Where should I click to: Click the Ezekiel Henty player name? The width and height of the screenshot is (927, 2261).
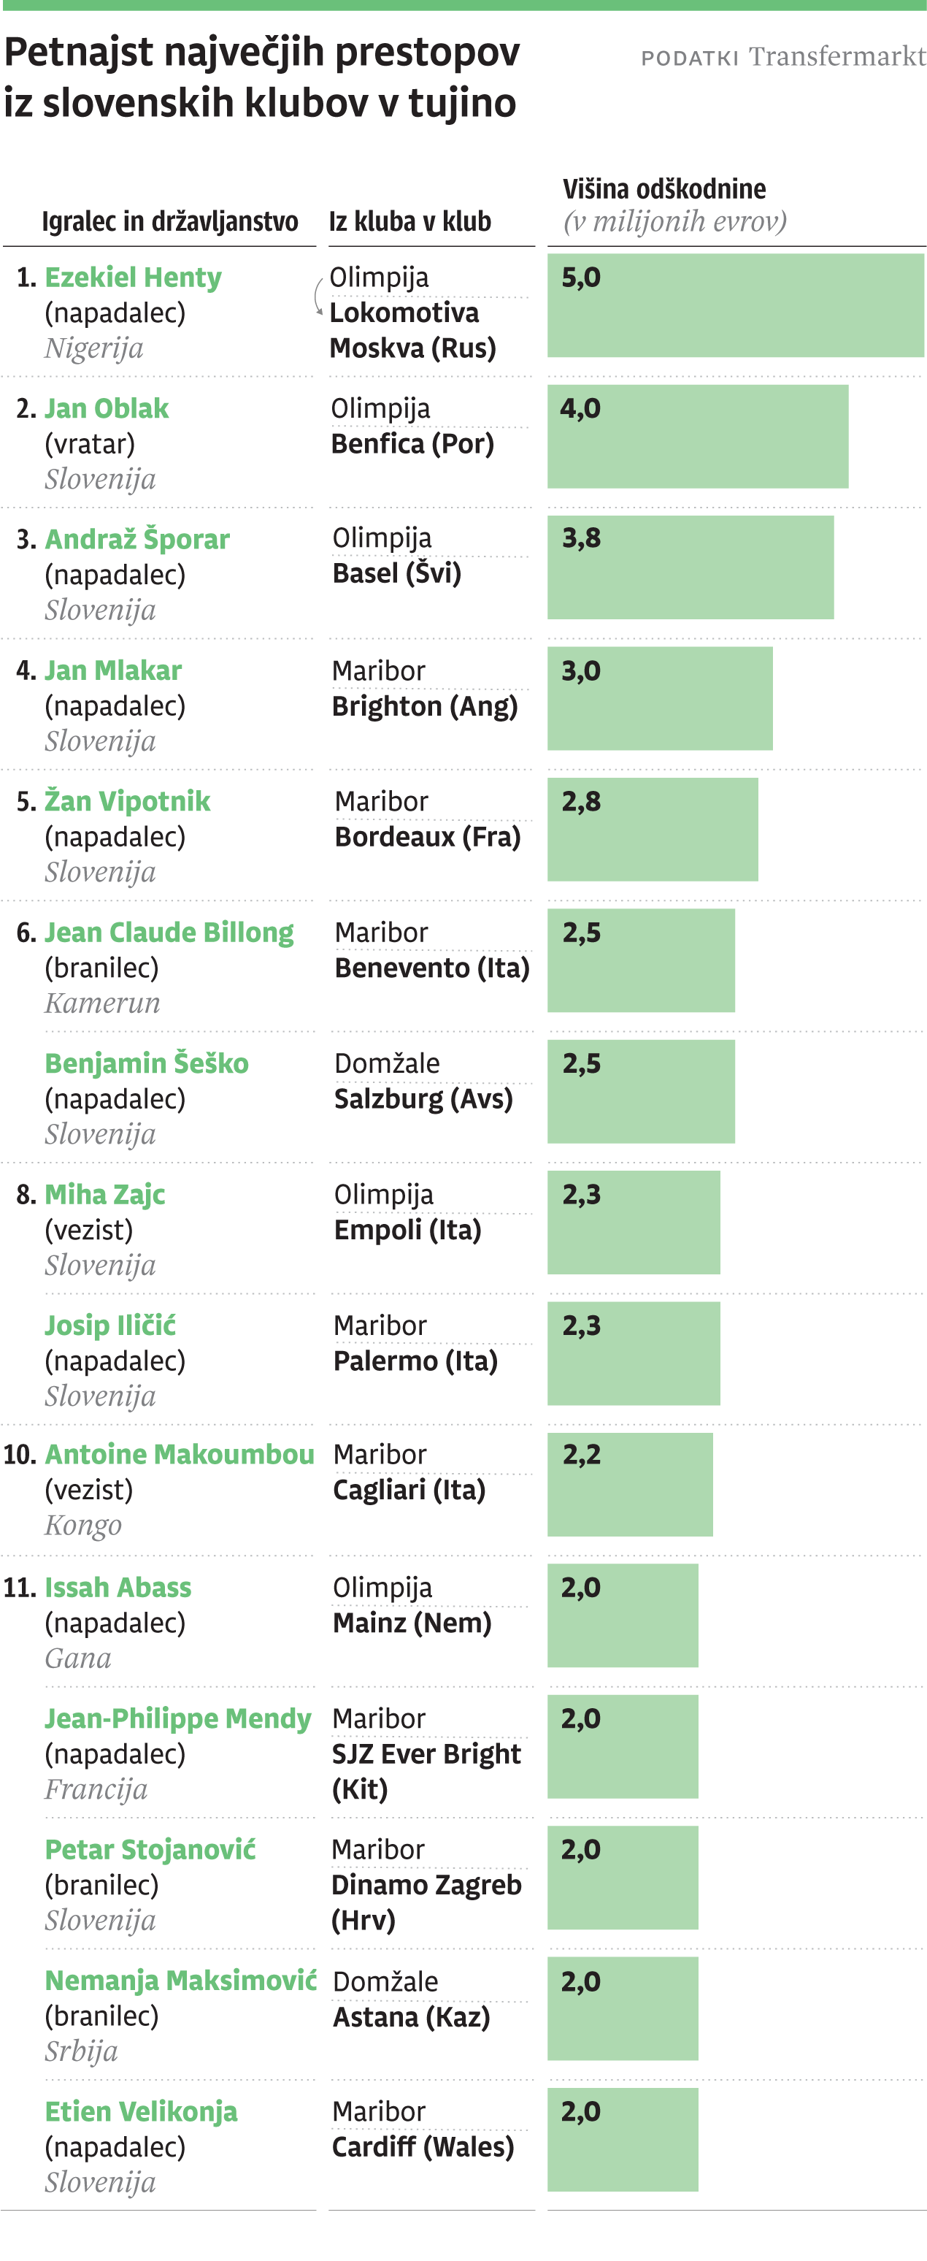(132, 278)
